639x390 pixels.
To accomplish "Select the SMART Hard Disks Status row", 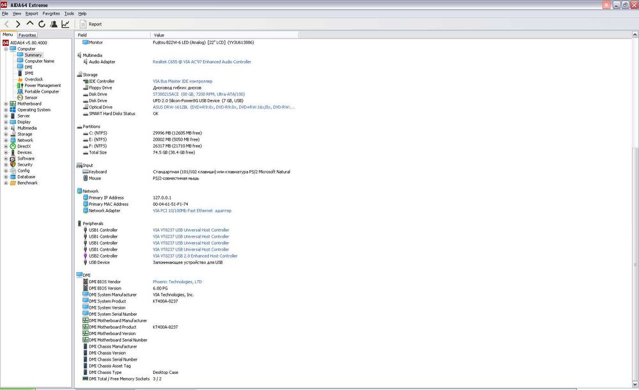I will [x=120, y=114].
